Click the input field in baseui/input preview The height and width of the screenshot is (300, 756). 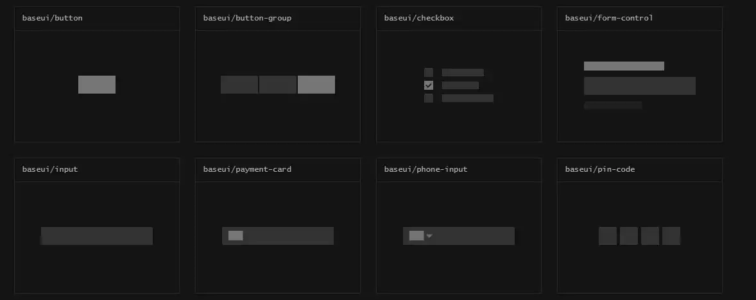[x=97, y=236]
